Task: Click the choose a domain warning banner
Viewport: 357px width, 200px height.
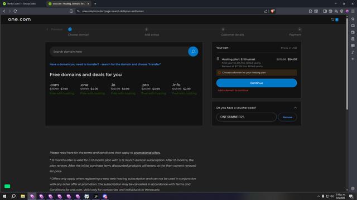Action: (x=257, y=73)
